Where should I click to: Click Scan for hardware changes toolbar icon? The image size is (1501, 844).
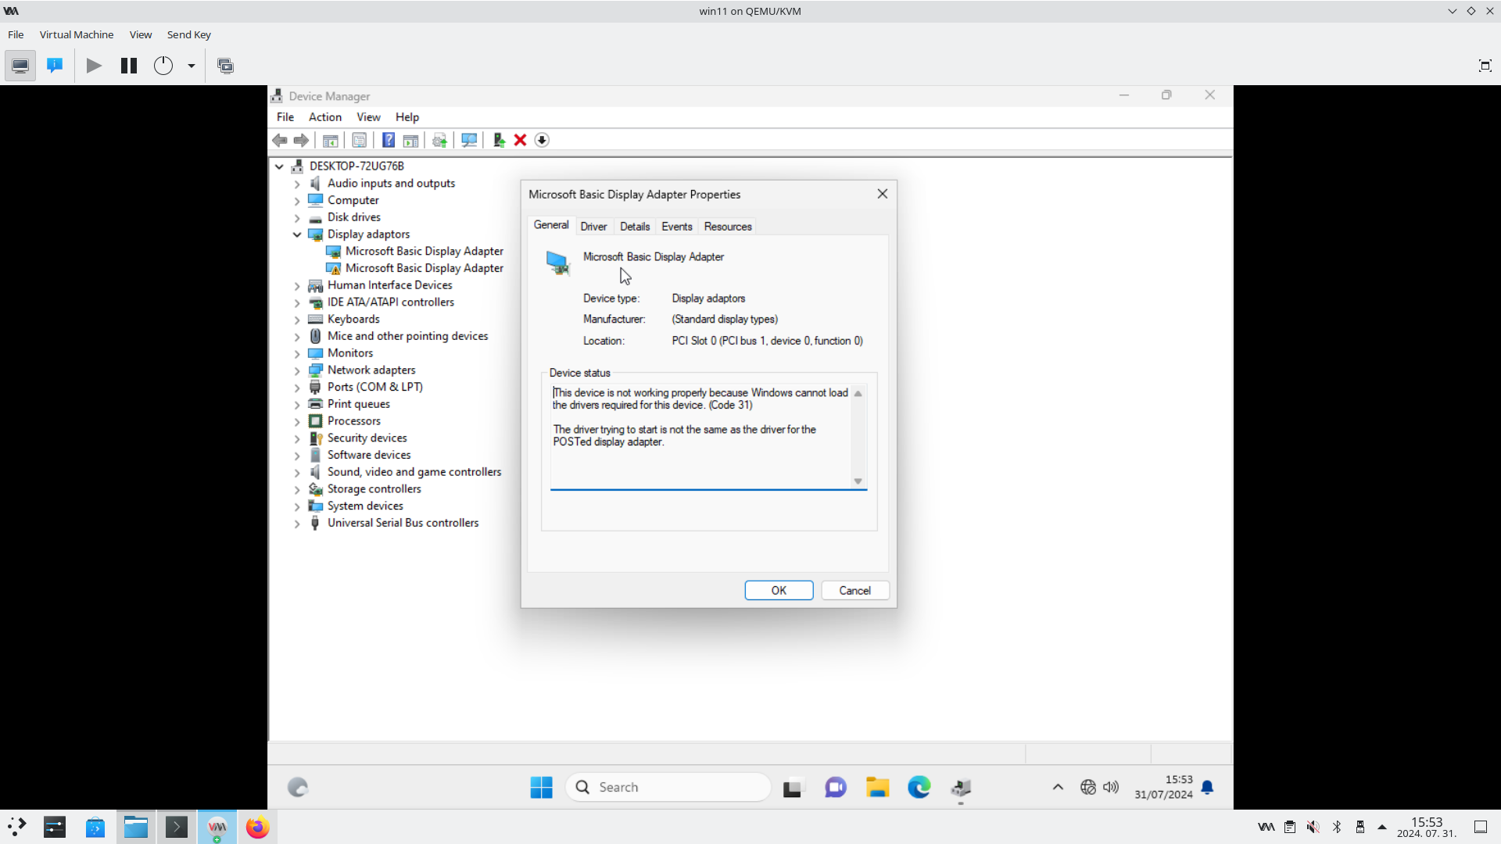click(469, 140)
